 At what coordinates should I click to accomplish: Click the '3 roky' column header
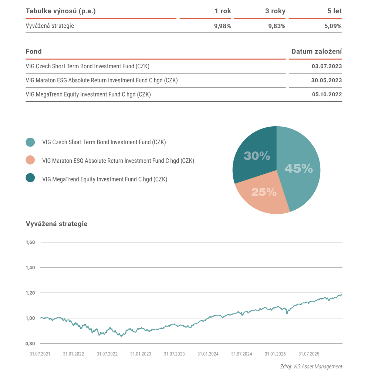[275, 11]
